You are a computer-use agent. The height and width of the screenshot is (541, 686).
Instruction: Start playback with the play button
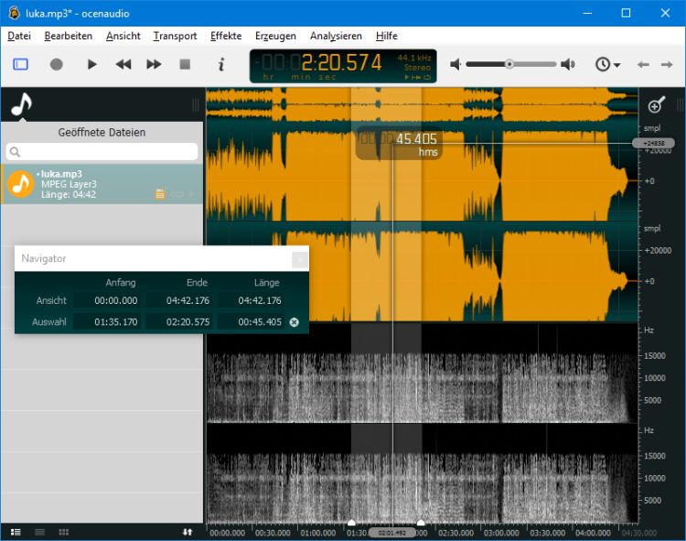click(91, 64)
